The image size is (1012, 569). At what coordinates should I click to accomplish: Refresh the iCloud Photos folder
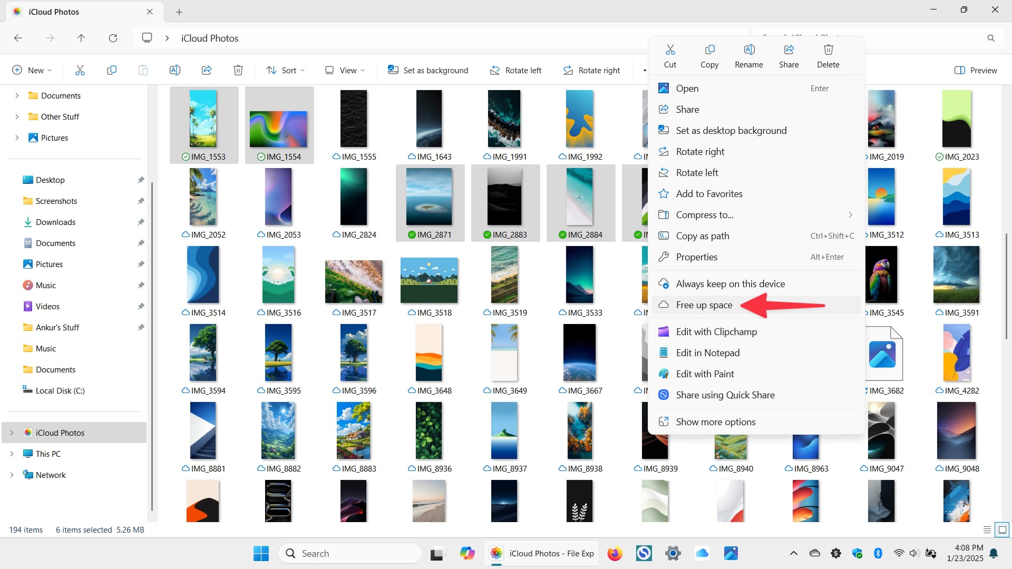(113, 38)
